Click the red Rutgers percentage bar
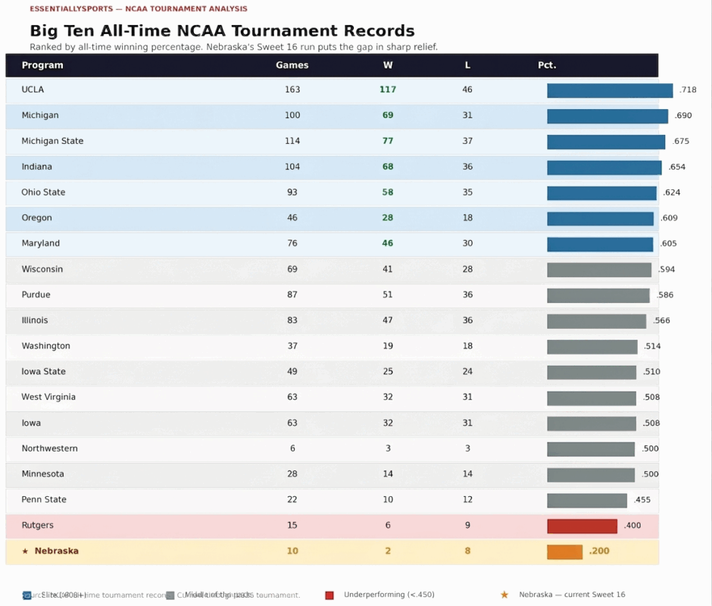712x606 pixels. (x=582, y=526)
